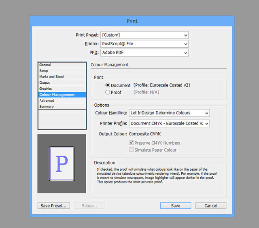Select the Document print radio button
Image resolution: width=259 pixels, height=228 pixels.
pos(108,85)
